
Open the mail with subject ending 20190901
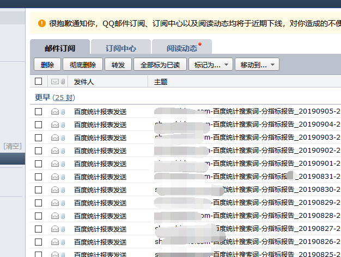pyautogui.click(x=247, y=164)
